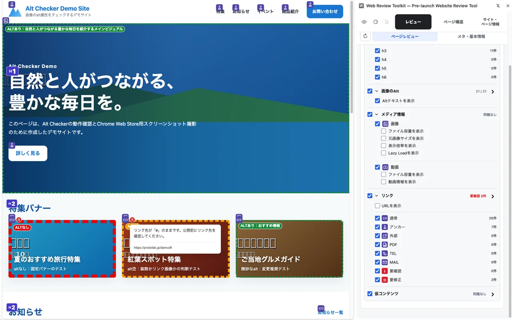
Task: Click the red 要修正 pause-style icon
Action: point(384,280)
